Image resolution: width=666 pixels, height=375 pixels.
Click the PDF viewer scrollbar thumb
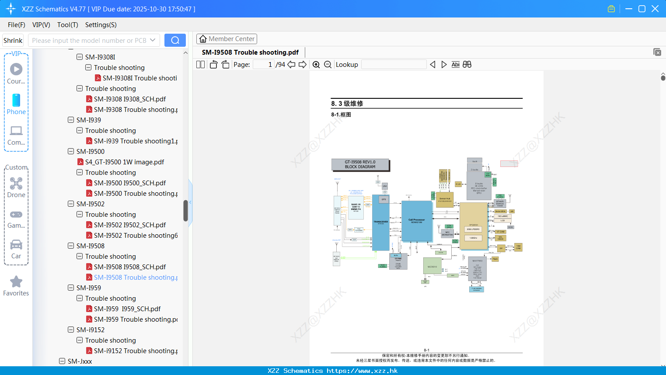(x=663, y=78)
